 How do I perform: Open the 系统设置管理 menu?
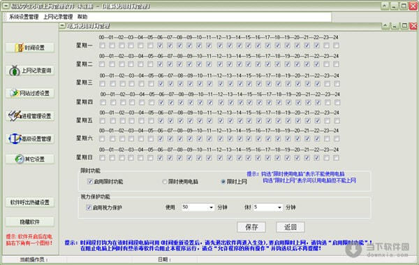[x=24, y=17]
